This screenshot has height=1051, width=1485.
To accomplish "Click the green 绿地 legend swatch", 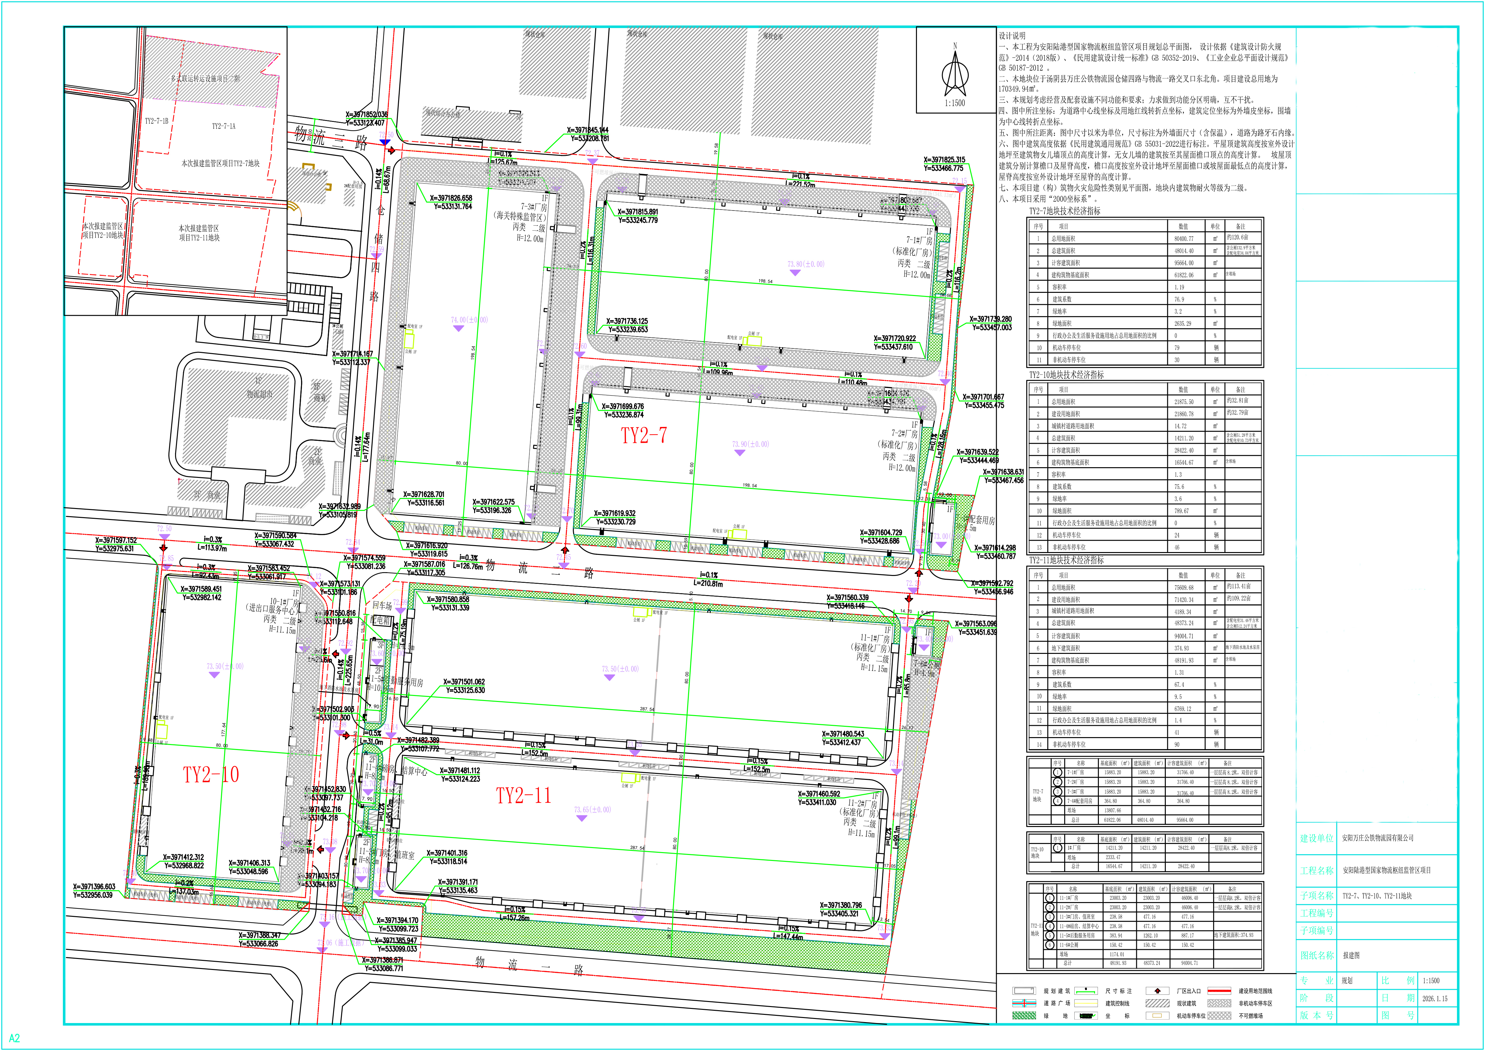I will click(x=1024, y=1016).
